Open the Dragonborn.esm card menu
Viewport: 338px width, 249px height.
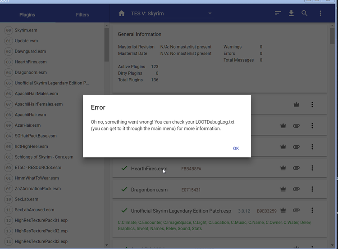312,189
